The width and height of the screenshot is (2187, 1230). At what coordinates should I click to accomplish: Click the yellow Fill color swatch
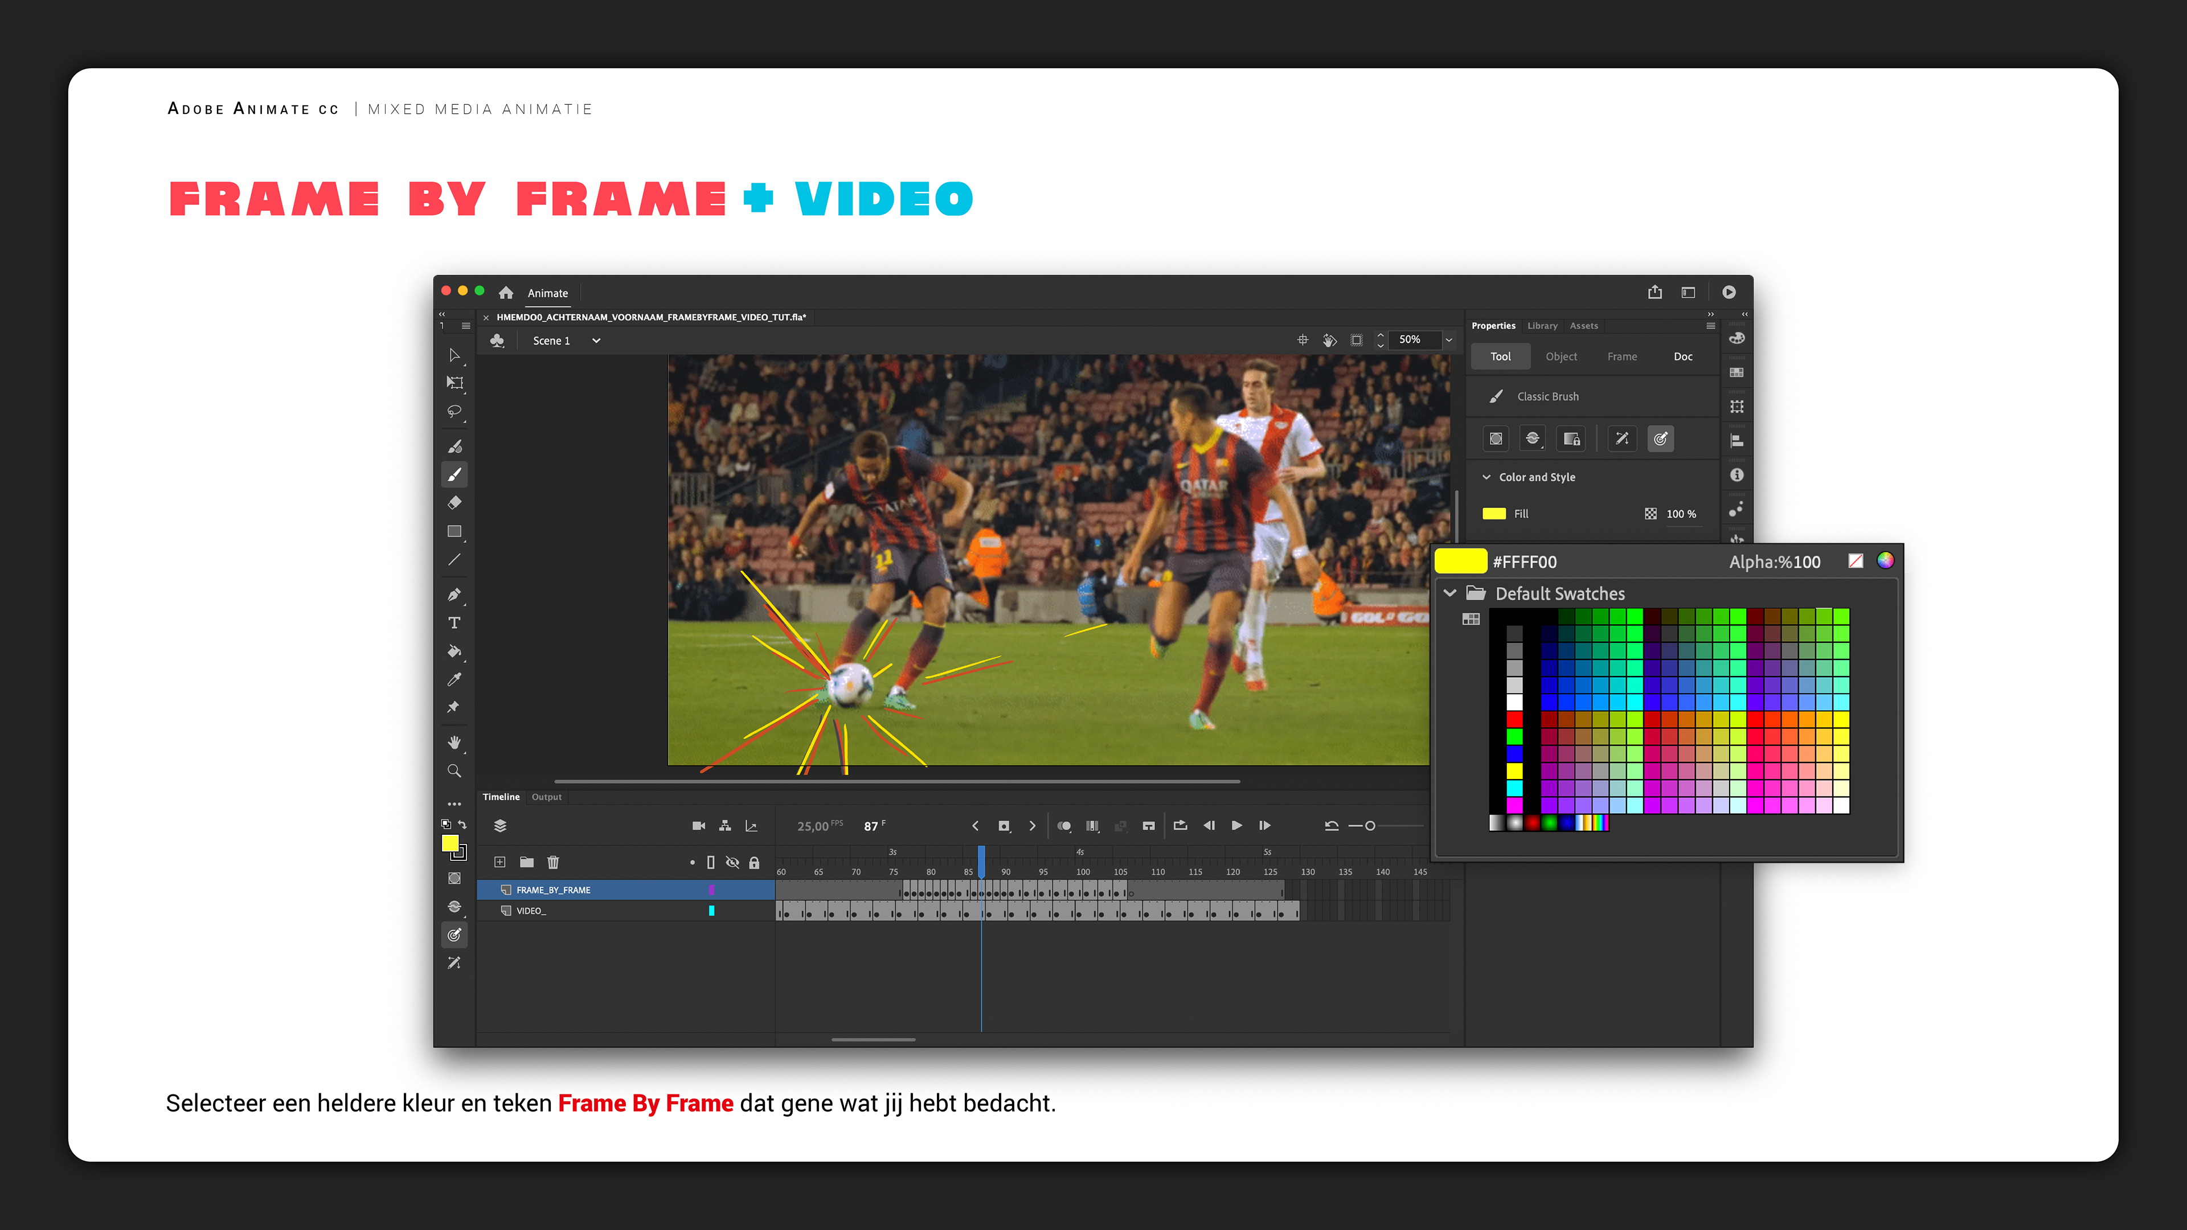(x=1493, y=514)
